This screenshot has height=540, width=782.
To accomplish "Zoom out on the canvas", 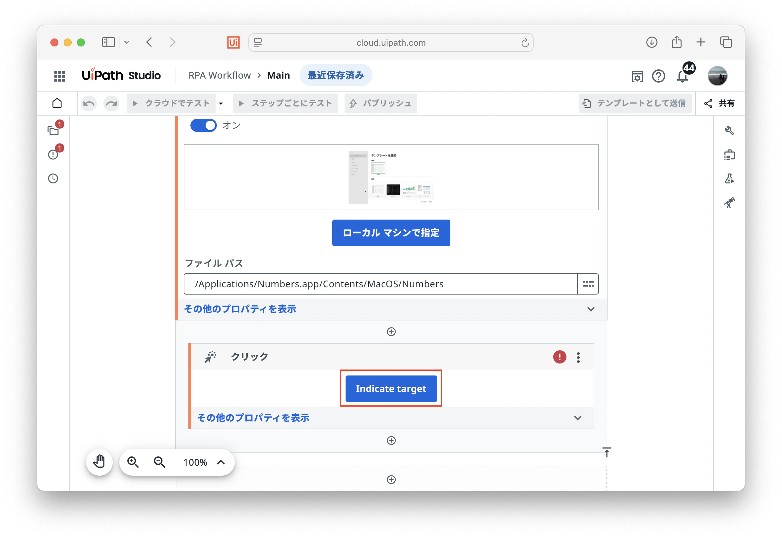I will tap(160, 462).
